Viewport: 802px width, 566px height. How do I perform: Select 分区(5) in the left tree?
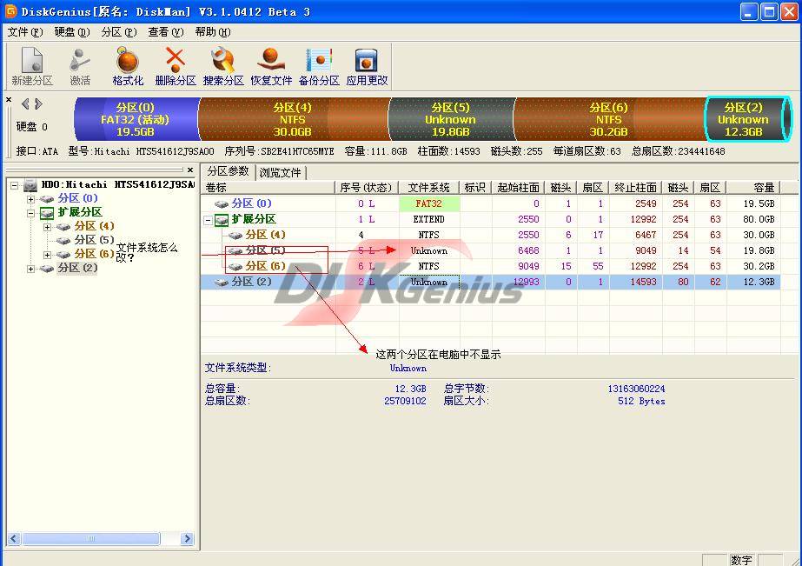point(94,239)
